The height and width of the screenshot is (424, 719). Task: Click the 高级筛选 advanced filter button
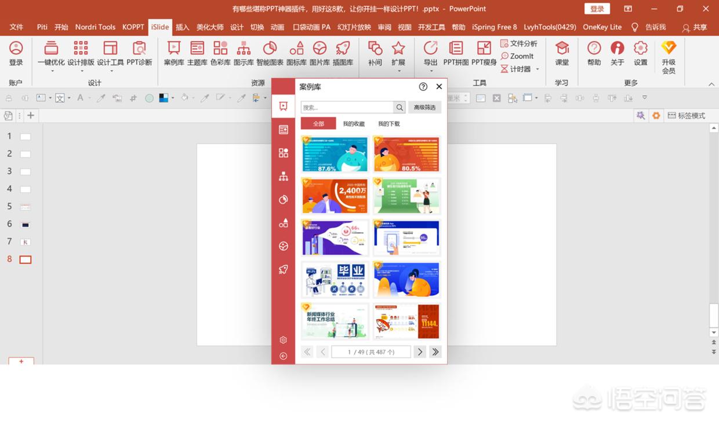click(424, 107)
